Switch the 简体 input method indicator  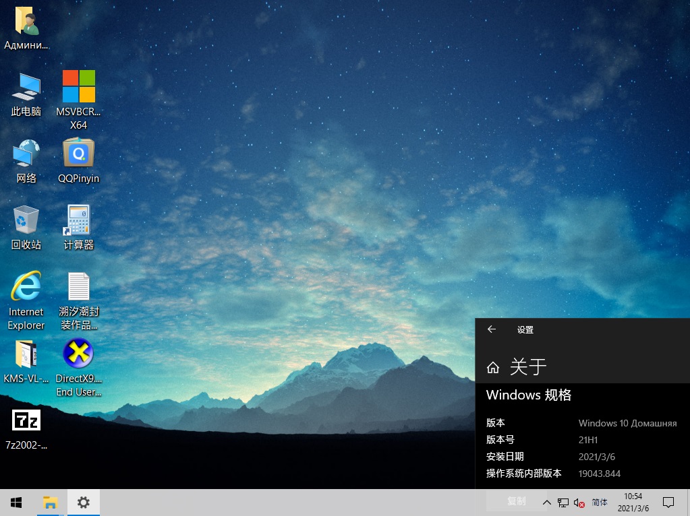599,503
